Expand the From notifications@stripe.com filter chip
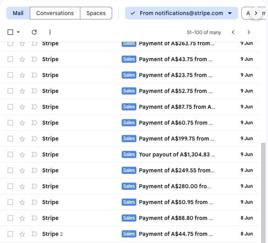The image size is (268, 243). pyautogui.click(x=230, y=13)
